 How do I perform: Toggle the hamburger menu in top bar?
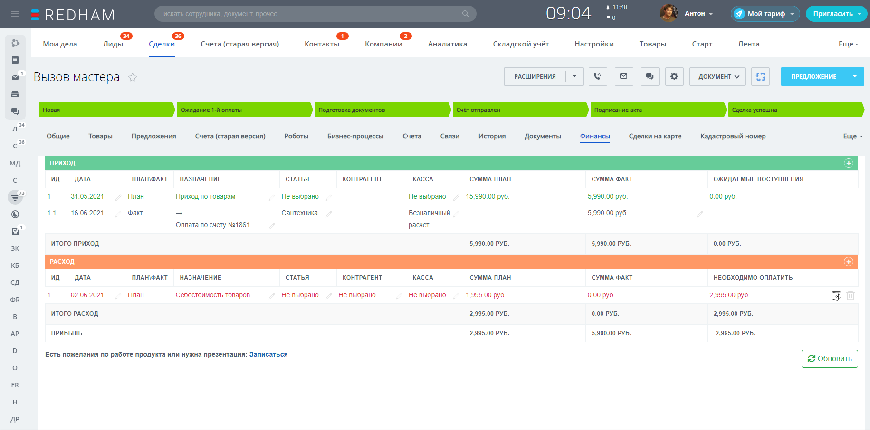pos(15,14)
